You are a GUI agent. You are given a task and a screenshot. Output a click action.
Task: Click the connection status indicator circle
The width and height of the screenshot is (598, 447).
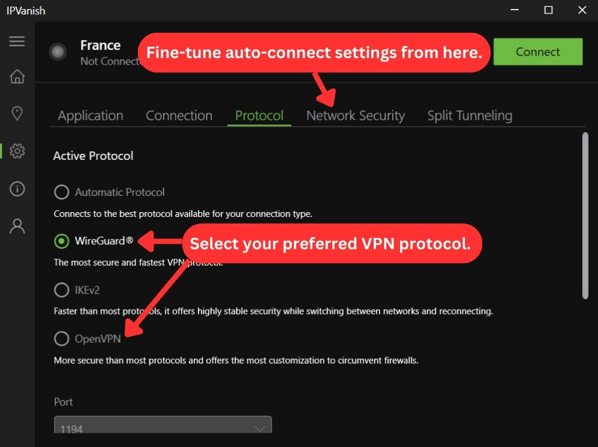point(58,52)
